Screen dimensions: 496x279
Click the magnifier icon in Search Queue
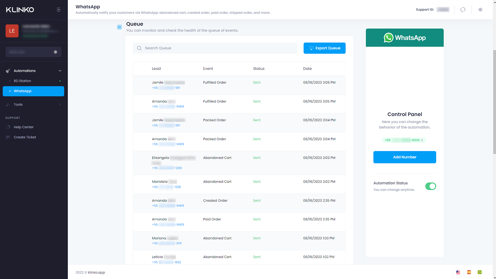coord(139,48)
